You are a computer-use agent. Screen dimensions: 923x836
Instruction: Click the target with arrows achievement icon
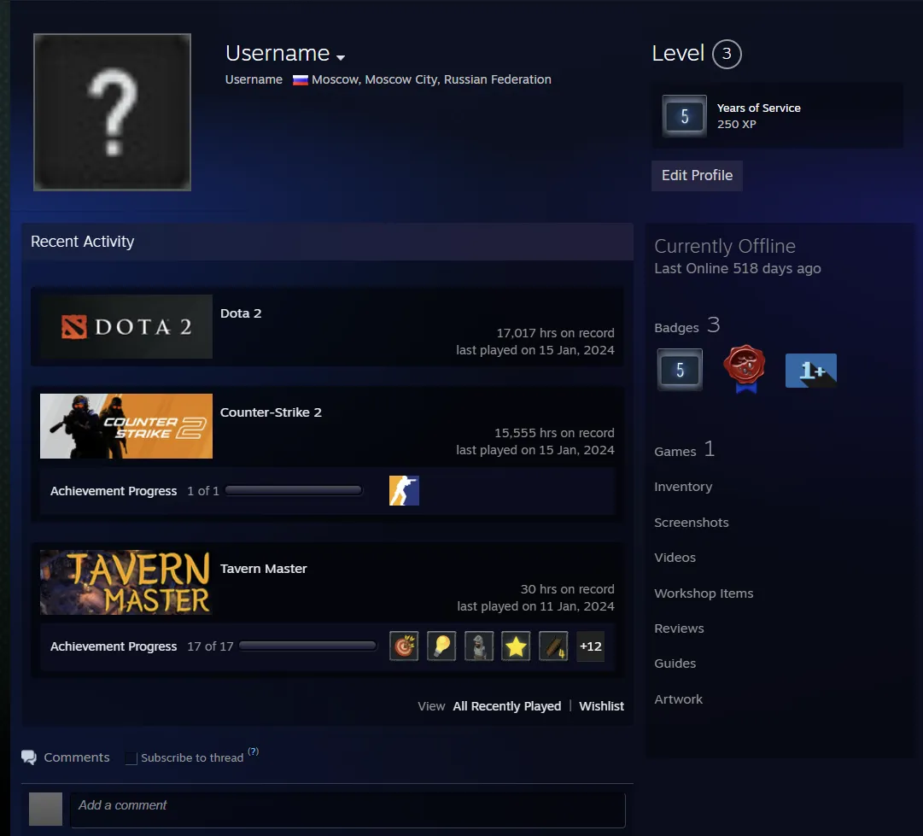404,646
